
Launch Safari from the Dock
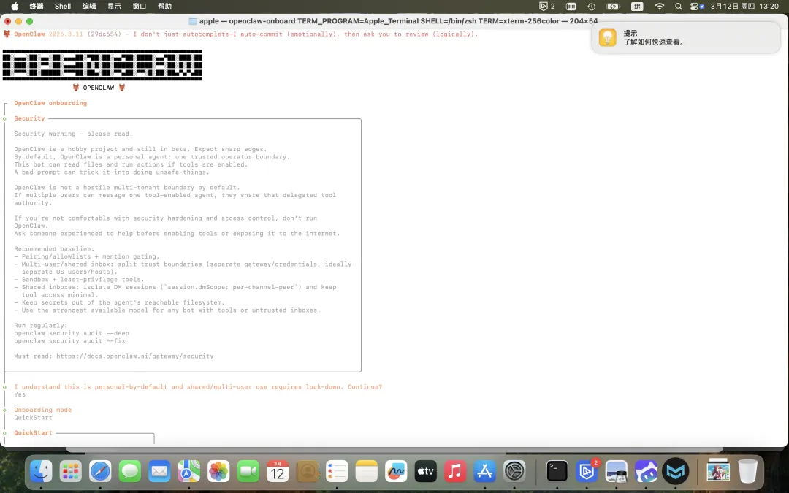[100, 471]
